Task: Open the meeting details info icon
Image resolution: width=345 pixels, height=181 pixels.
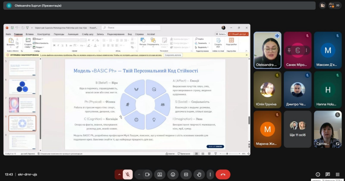Action: tap(318, 175)
